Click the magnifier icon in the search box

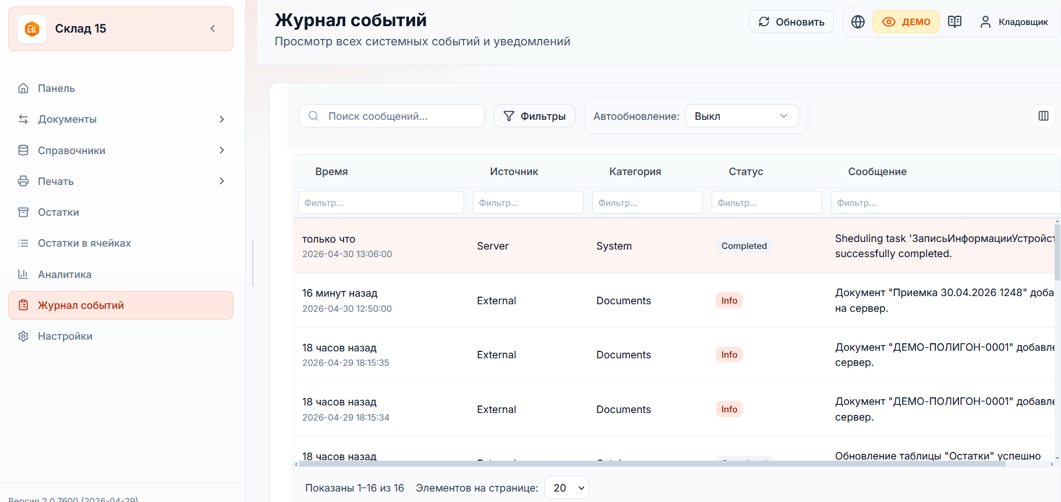tap(313, 116)
